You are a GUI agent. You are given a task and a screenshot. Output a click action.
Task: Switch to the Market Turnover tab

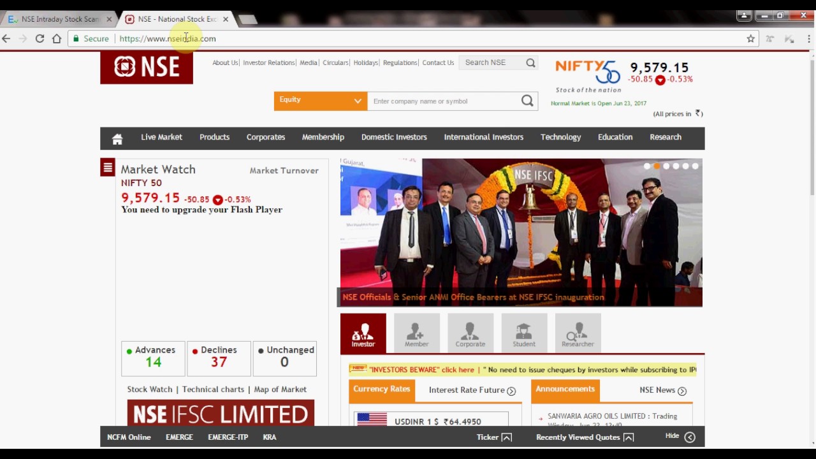(x=284, y=171)
